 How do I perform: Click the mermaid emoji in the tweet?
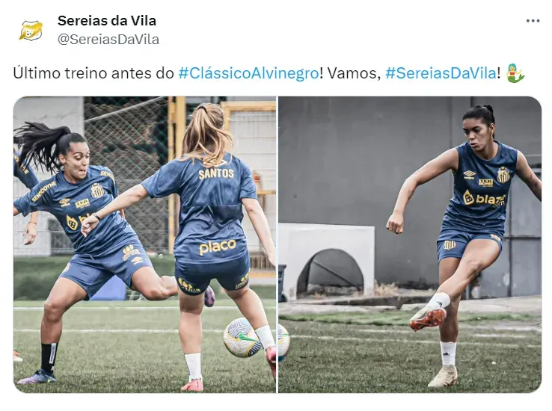tap(515, 73)
